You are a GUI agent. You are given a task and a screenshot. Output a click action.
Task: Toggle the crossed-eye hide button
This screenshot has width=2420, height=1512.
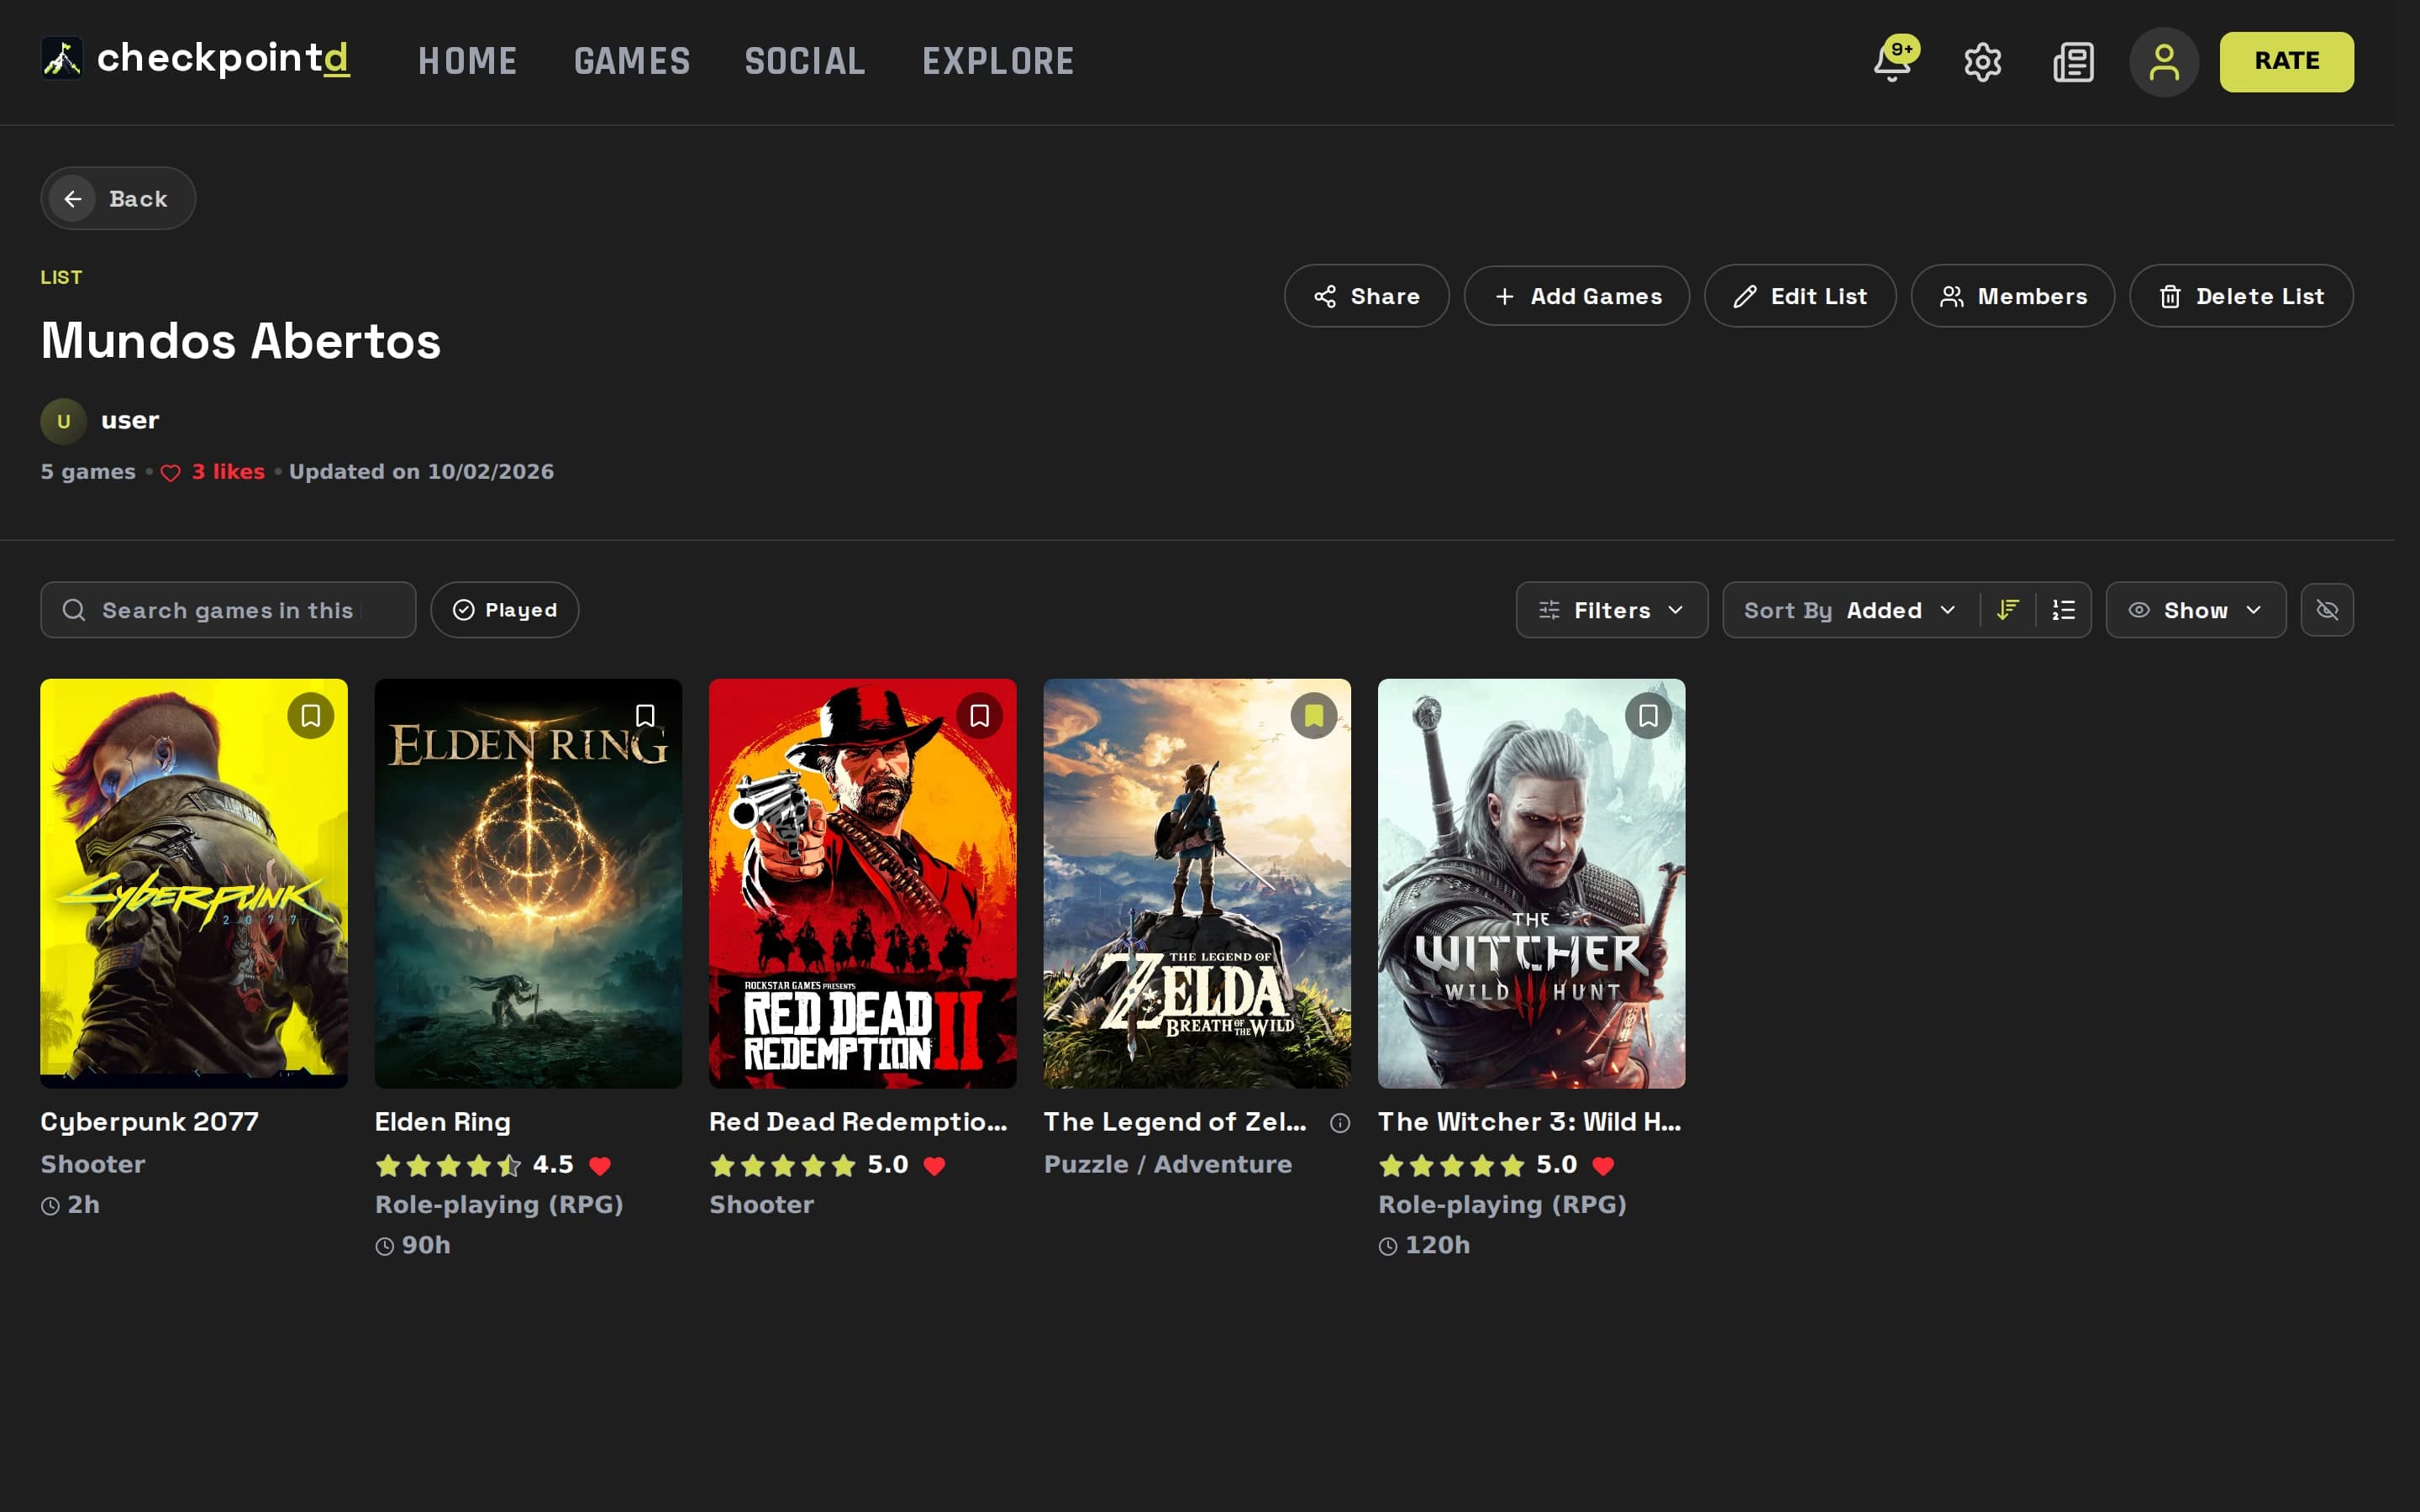click(2327, 610)
